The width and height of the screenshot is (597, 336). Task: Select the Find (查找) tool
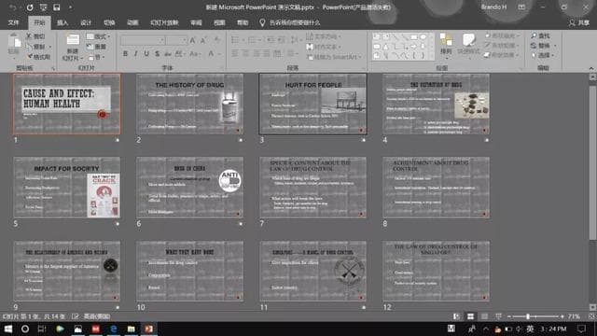point(540,35)
